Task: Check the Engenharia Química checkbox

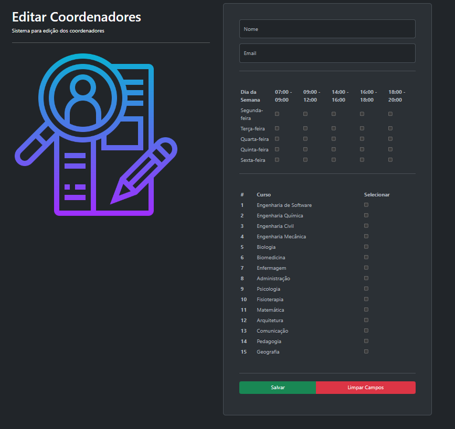Action: (366, 215)
